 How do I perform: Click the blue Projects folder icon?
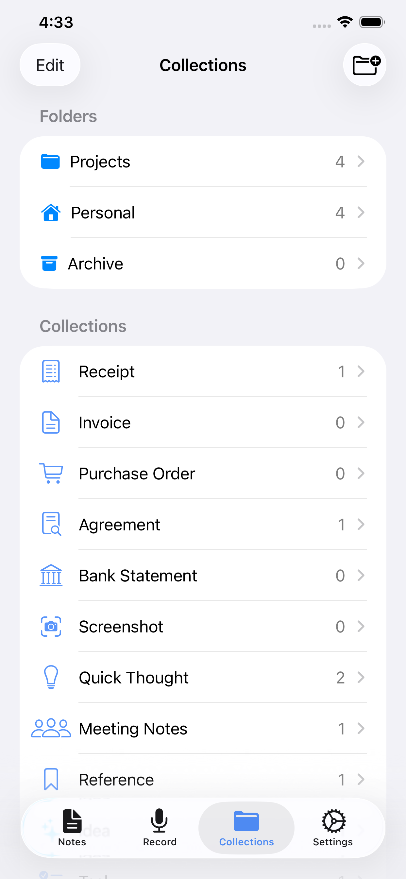click(50, 162)
